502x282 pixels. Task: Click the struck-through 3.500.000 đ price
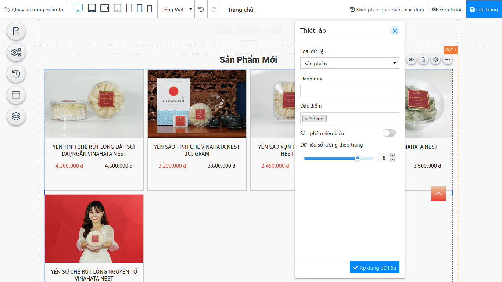427,166
